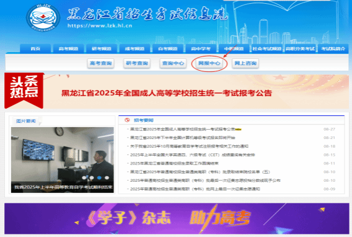Click the red icon beside 招考要闻

pos(127,120)
